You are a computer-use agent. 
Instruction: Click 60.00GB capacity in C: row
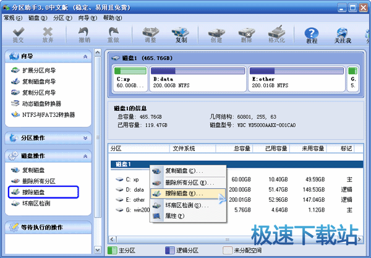241,179
